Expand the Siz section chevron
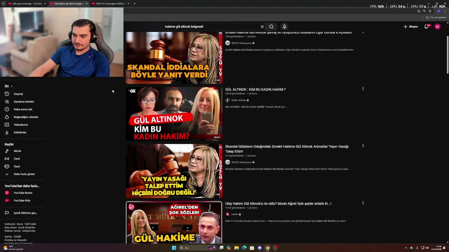Viewport: 449px width, 252px height. (x=12, y=86)
